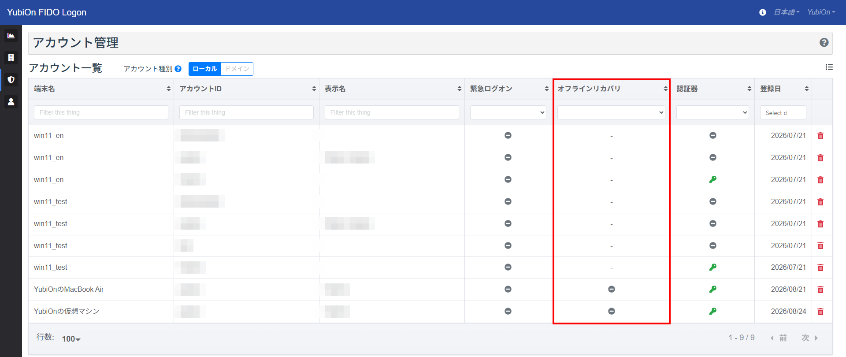Delete the YubiOnのMacBook Air account
The width and height of the screenshot is (846, 357).
coord(820,290)
